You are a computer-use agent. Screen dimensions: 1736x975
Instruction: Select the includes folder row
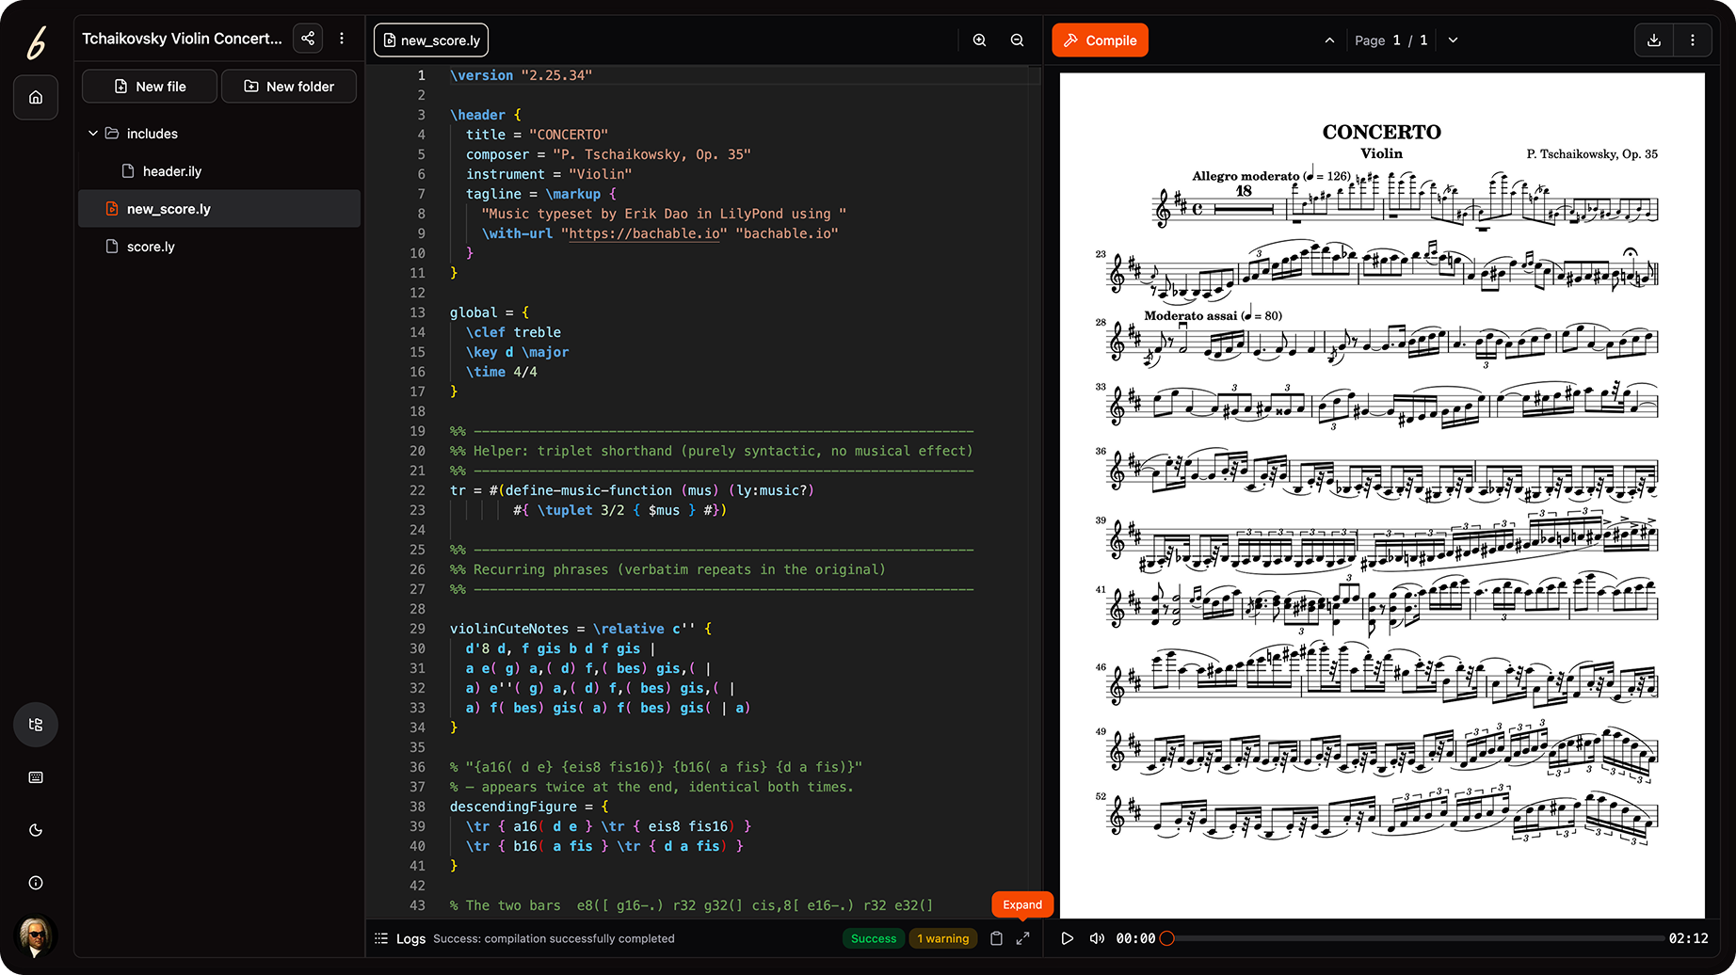219,134
